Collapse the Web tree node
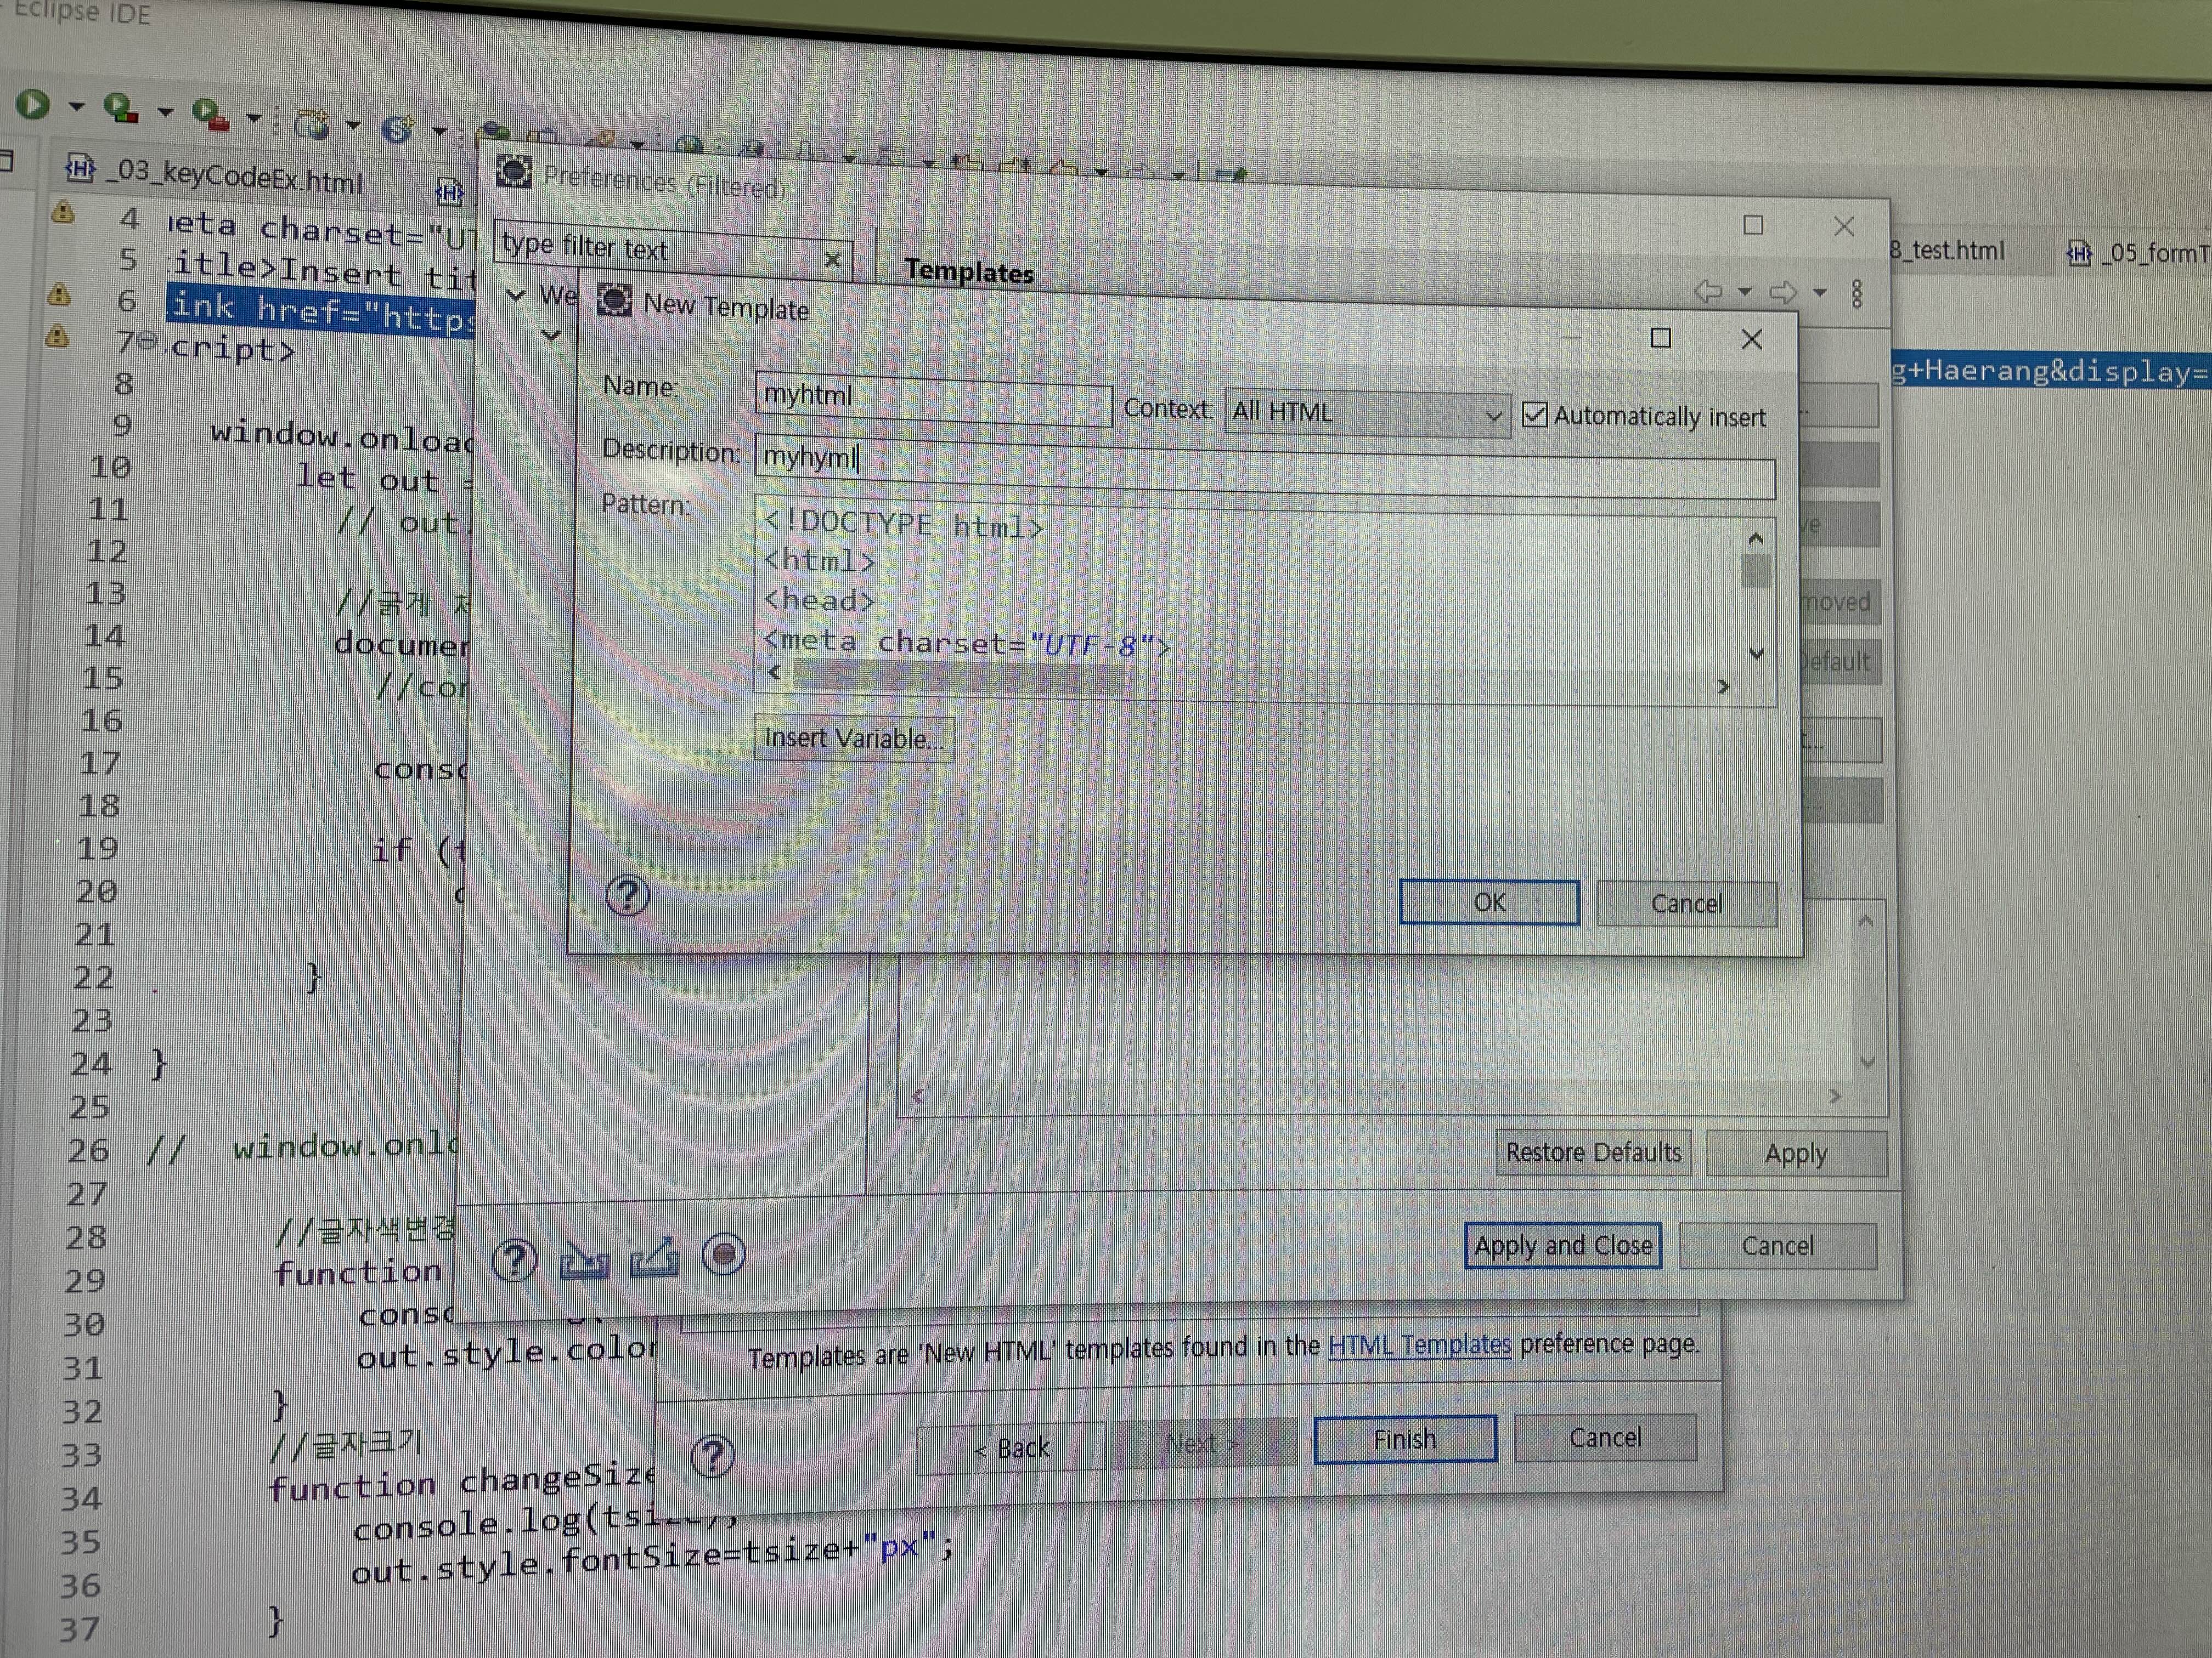 pos(516,295)
